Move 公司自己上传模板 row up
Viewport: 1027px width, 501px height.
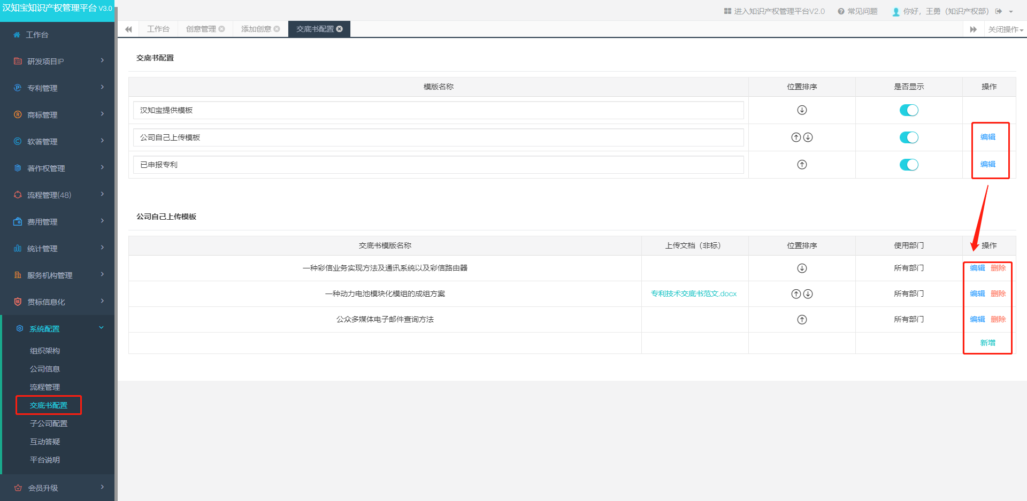click(796, 137)
